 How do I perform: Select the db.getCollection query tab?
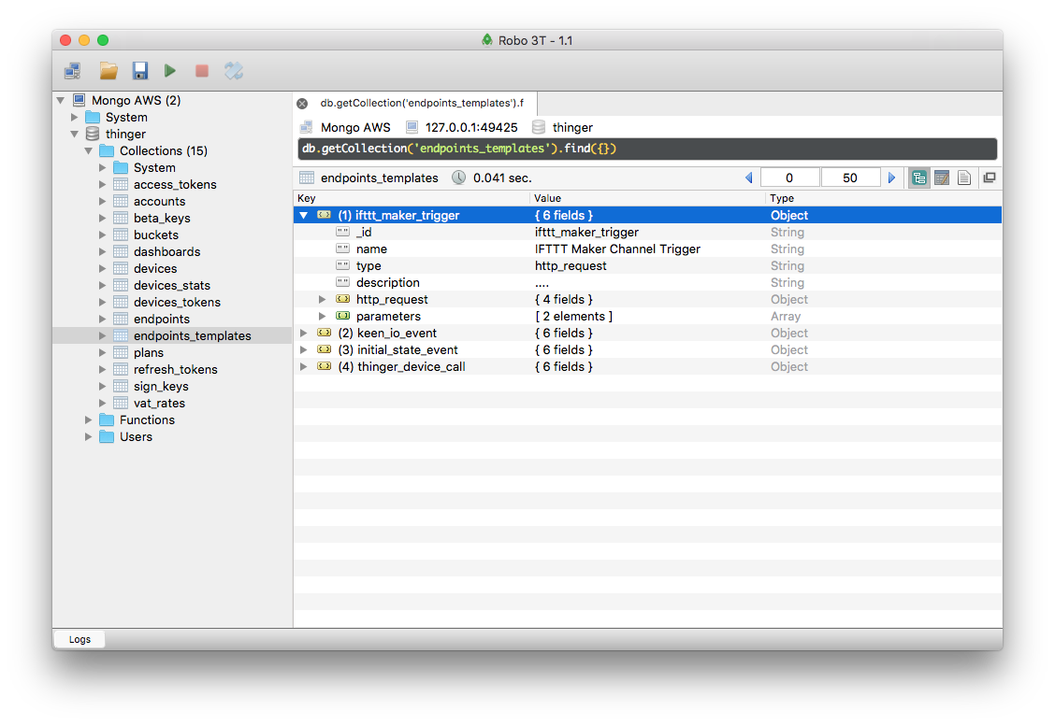422,103
